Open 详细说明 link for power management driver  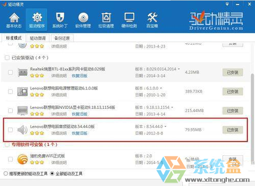coord(59,95)
